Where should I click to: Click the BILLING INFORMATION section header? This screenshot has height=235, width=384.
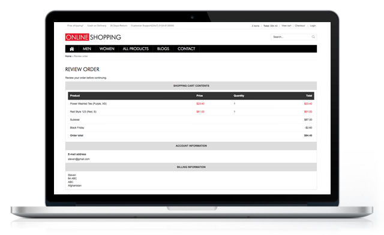click(x=191, y=167)
